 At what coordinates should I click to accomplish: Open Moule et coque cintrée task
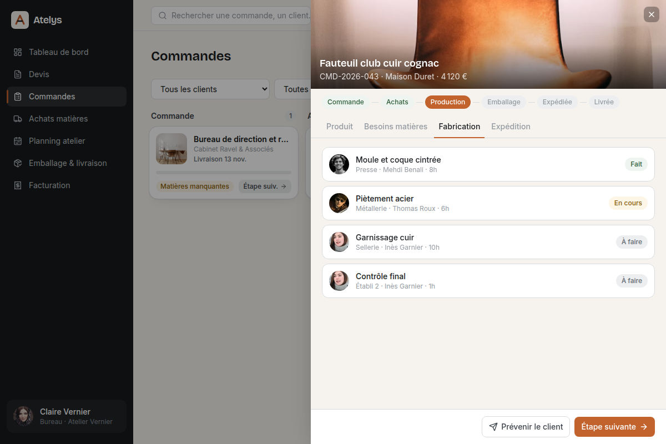[x=488, y=164]
